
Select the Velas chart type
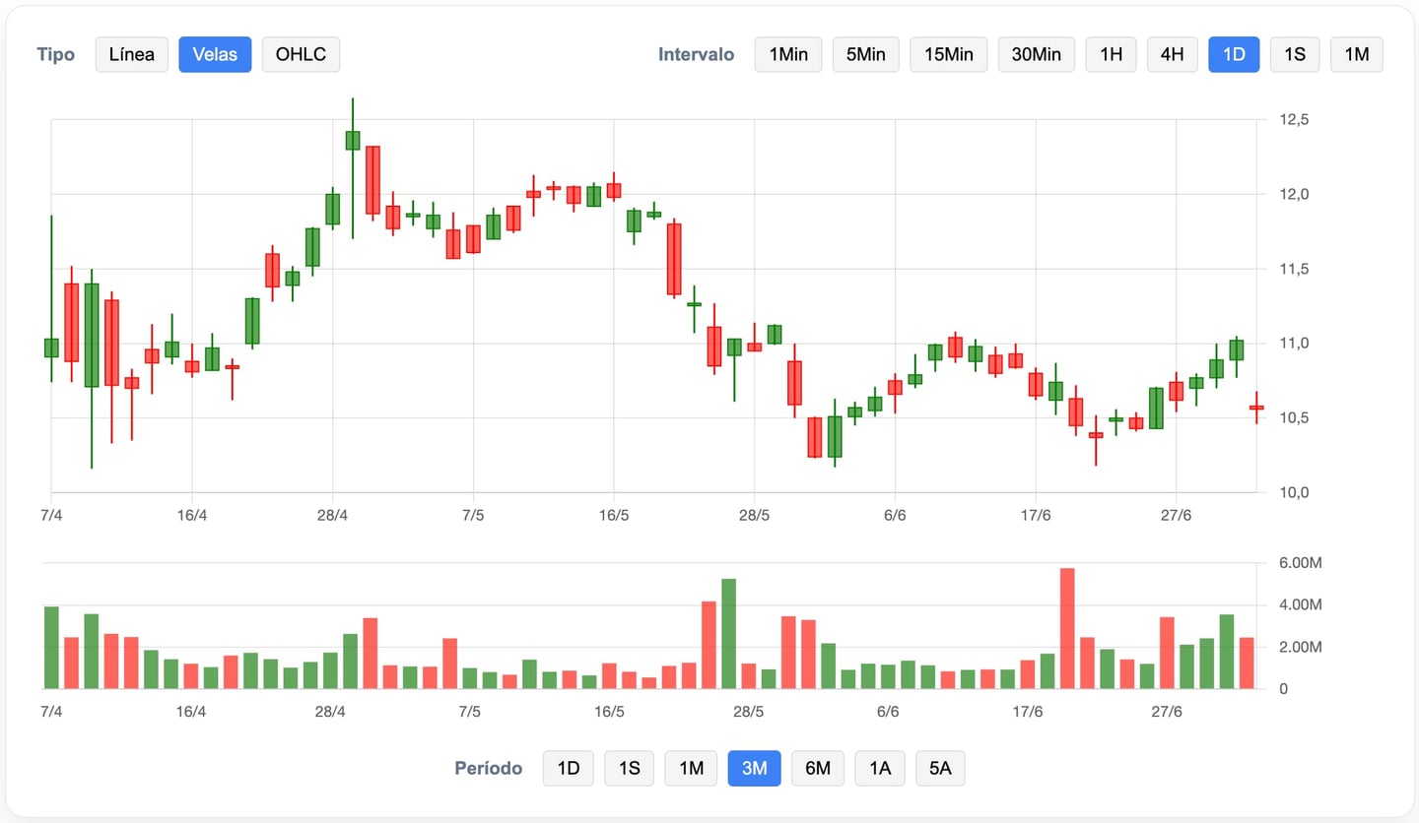(x=215, y=54)
